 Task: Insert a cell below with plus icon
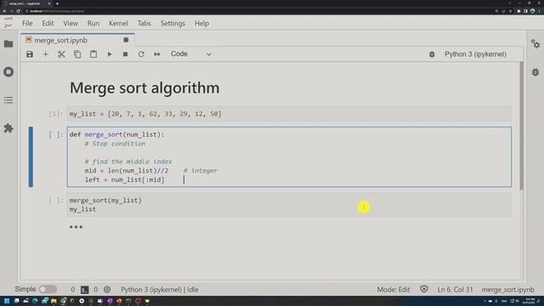45,54
